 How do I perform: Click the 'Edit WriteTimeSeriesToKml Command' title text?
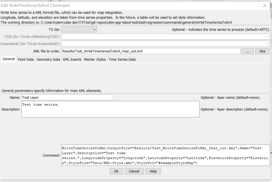pyautogui.click(x=35, y=5)
